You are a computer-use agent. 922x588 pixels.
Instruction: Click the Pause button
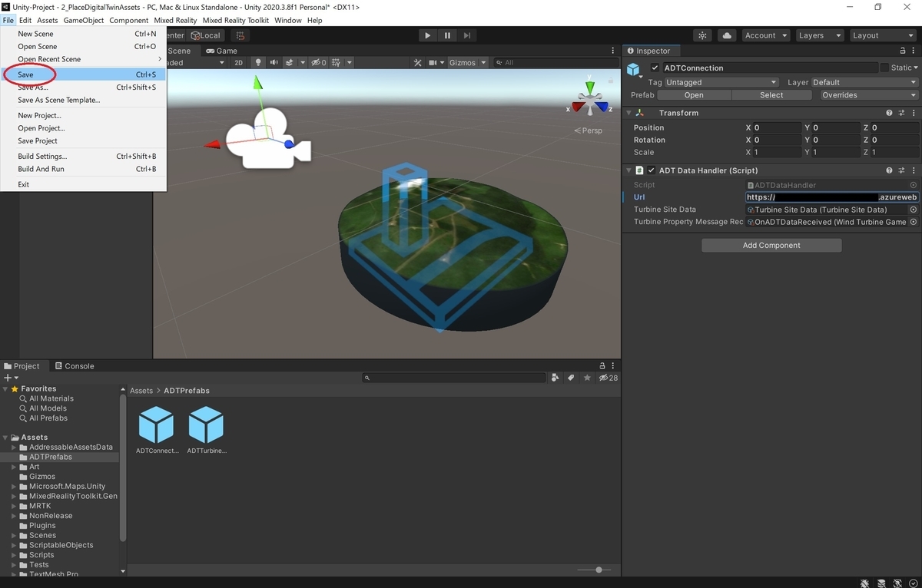click(x=447, y=35)
